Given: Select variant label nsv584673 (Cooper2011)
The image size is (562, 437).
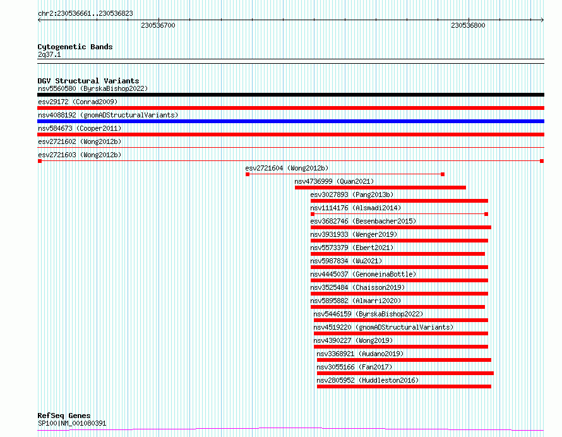Looking at the screenshot, I should click(x=80, y=128).
